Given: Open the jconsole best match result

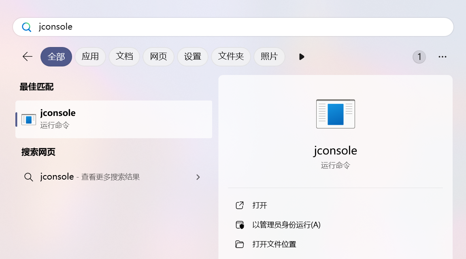Looking at the screenshot, I should (113, 119).
